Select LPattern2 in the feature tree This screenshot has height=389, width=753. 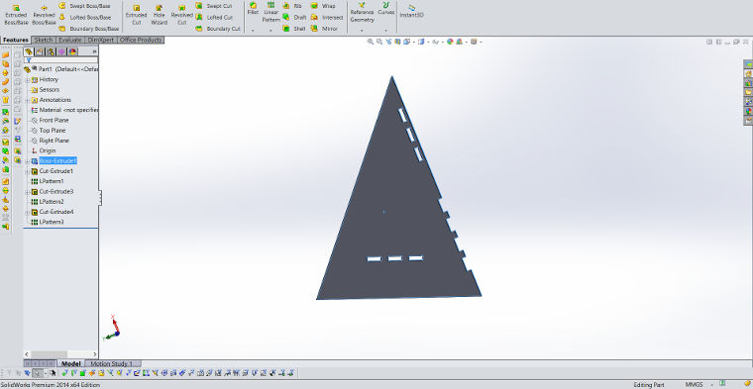tap(48, 202)
